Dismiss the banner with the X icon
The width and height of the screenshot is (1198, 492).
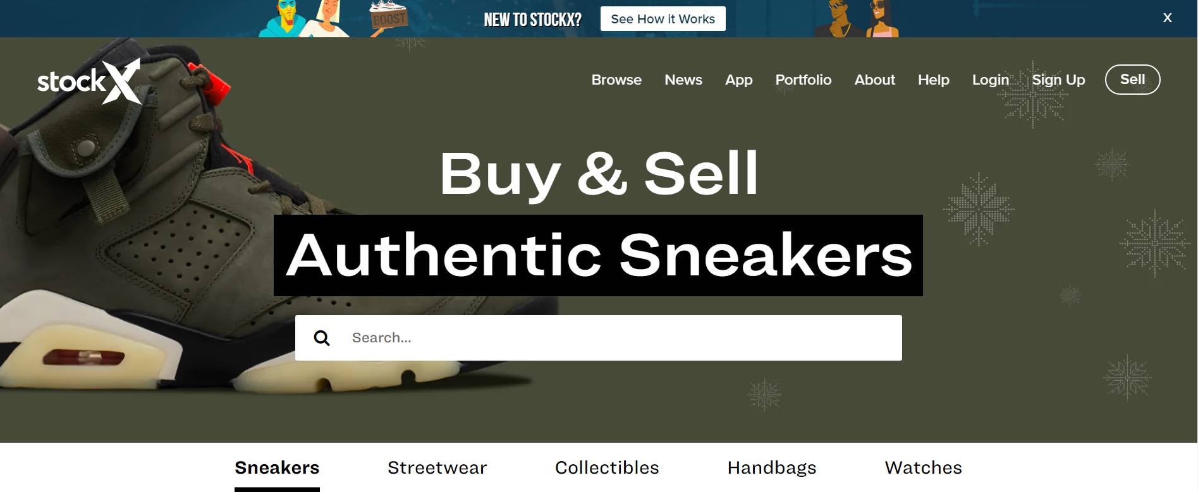(1167, 18)
